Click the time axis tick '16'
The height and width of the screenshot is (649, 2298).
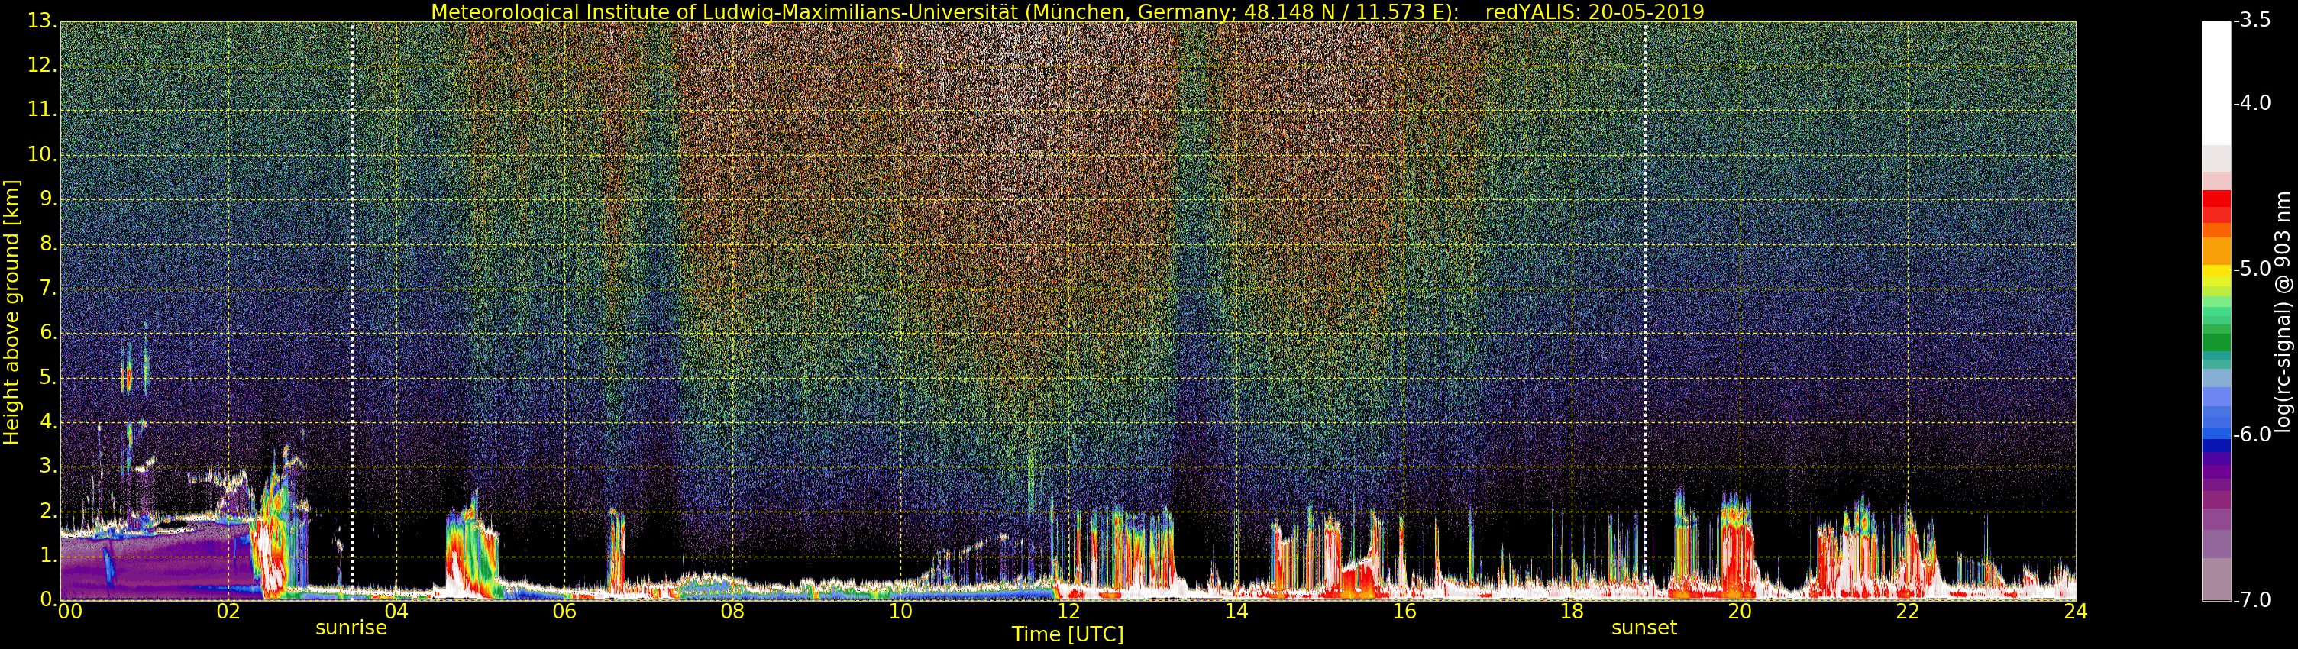(x=1404, y=612)
